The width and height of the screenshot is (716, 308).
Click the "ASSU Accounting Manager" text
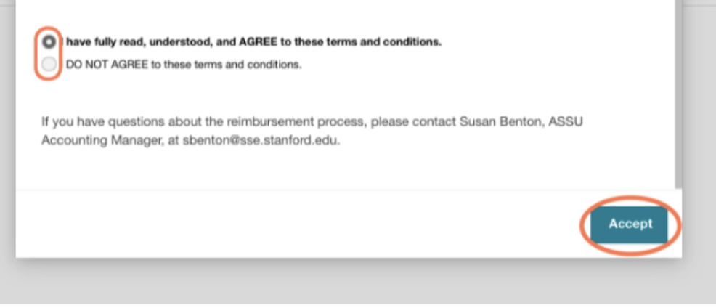(x=94, y=141)
